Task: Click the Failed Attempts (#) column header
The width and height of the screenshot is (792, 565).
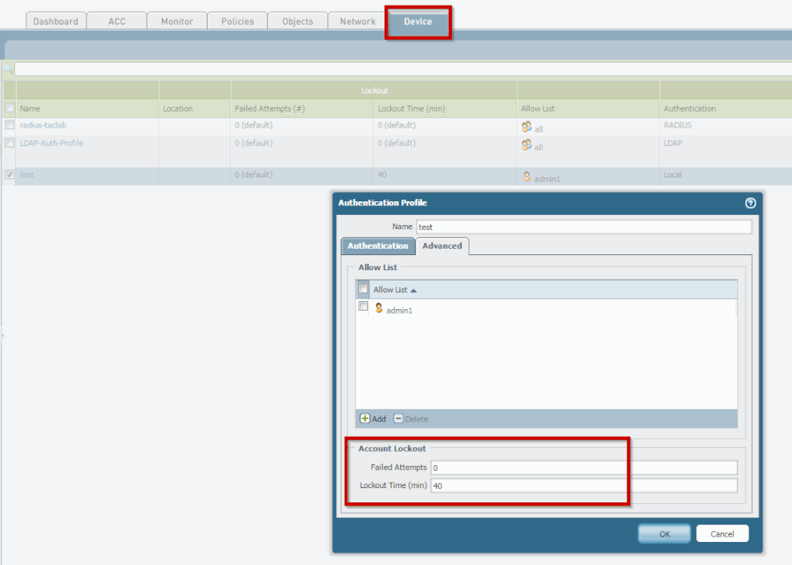Action: 302,109
